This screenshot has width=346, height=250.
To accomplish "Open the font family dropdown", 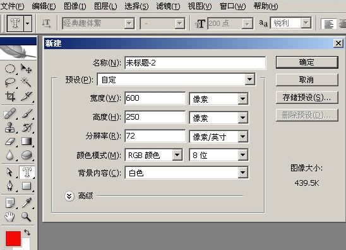I will point(129,23).
